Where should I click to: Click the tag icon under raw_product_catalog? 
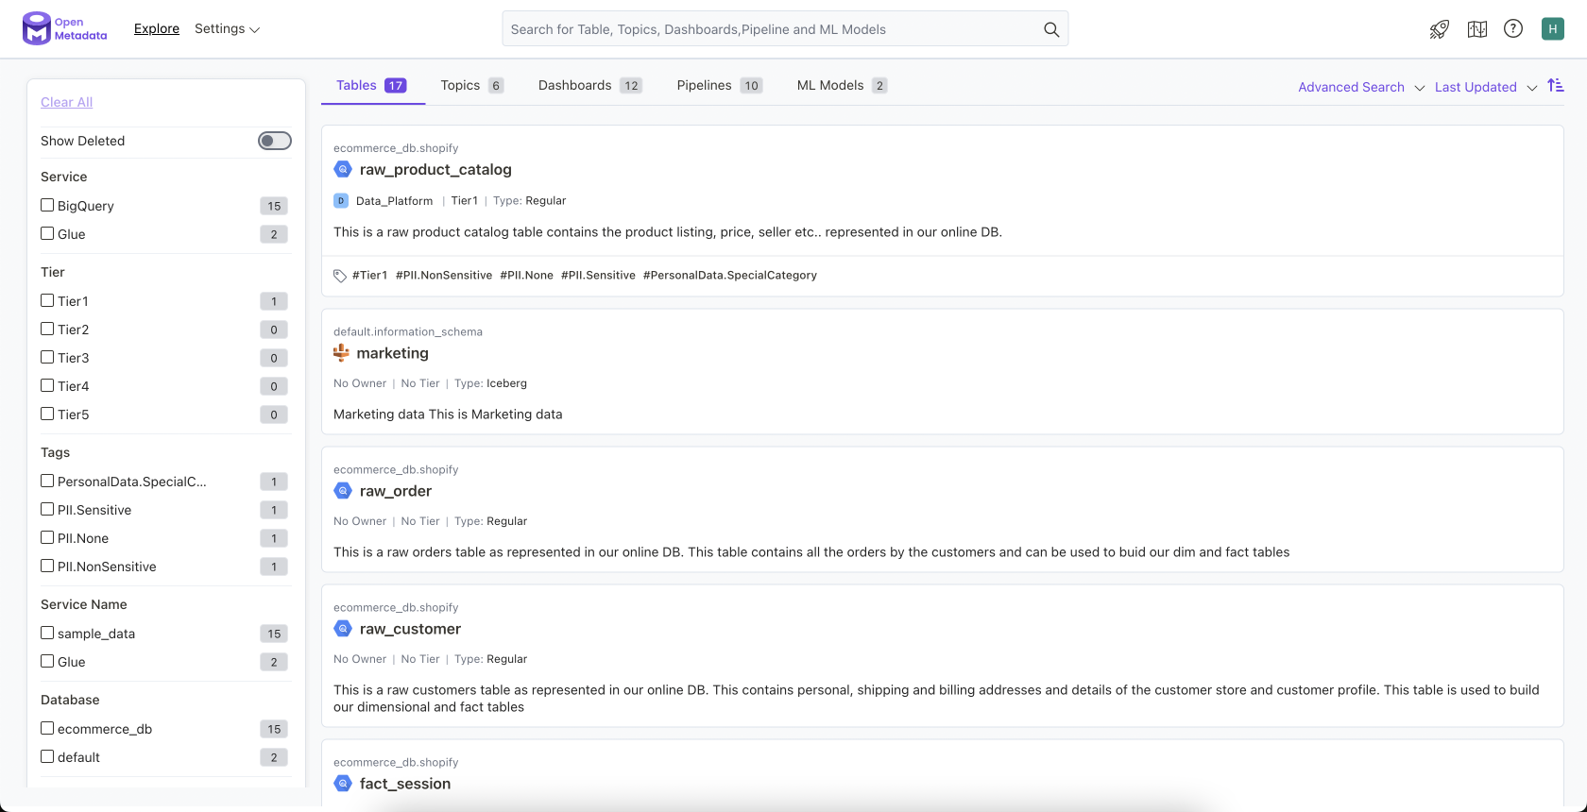coord(340,276)
